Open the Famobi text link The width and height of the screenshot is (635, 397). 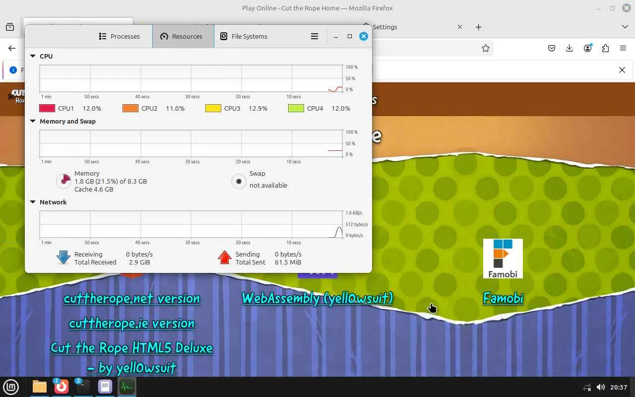click(503, 298)
